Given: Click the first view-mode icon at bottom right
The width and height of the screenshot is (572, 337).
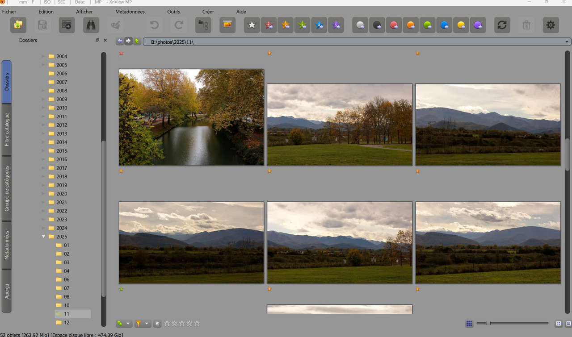Looking at the screenshot, I should click(559, 323).
